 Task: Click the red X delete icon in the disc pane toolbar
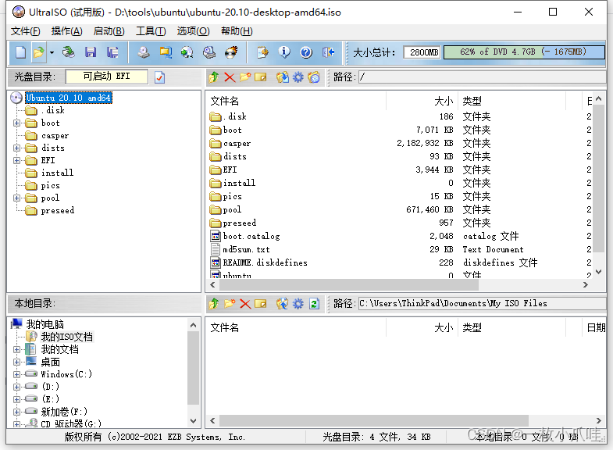pos(230,77)
